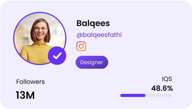Open Balqees's circular profile photo
192x109 pixels.
click(x=40, y=38)
